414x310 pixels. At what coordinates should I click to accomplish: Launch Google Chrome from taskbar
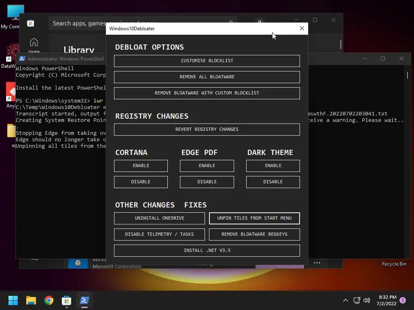pyautogui.click(x=49, y=300)
